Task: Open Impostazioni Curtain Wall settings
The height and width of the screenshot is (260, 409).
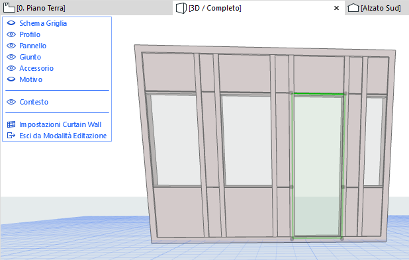Action: coord(60,124)
